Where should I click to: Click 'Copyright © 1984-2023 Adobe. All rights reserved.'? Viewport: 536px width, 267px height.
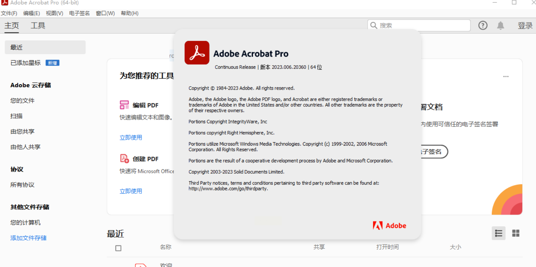click(x=242, y=88)
